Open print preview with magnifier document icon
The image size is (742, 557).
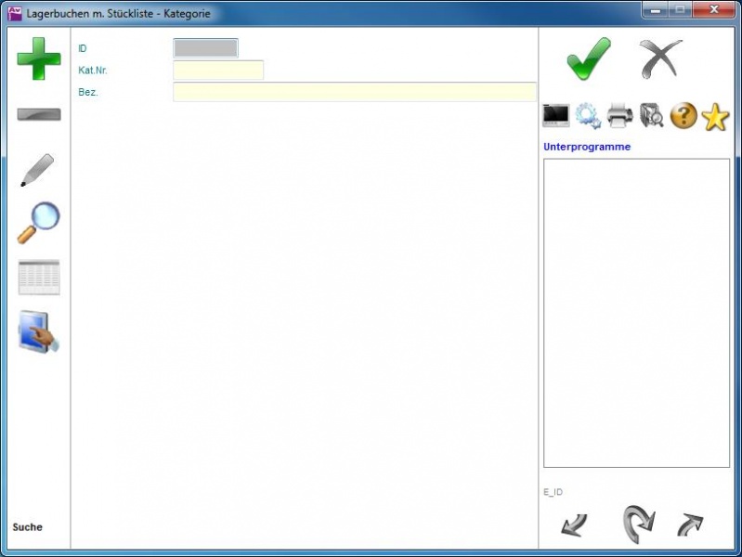point(651,116)
